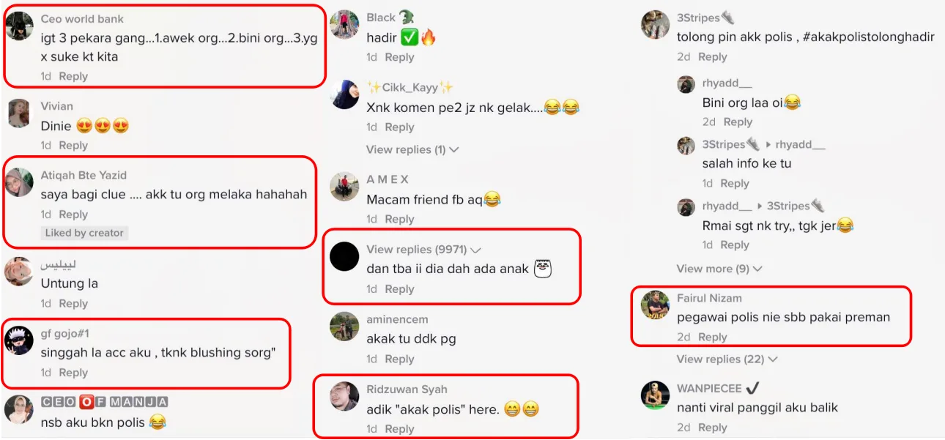Reply to WANPIECEE's comment
This screenshot has width=945, height=440.
pos(713,427)
